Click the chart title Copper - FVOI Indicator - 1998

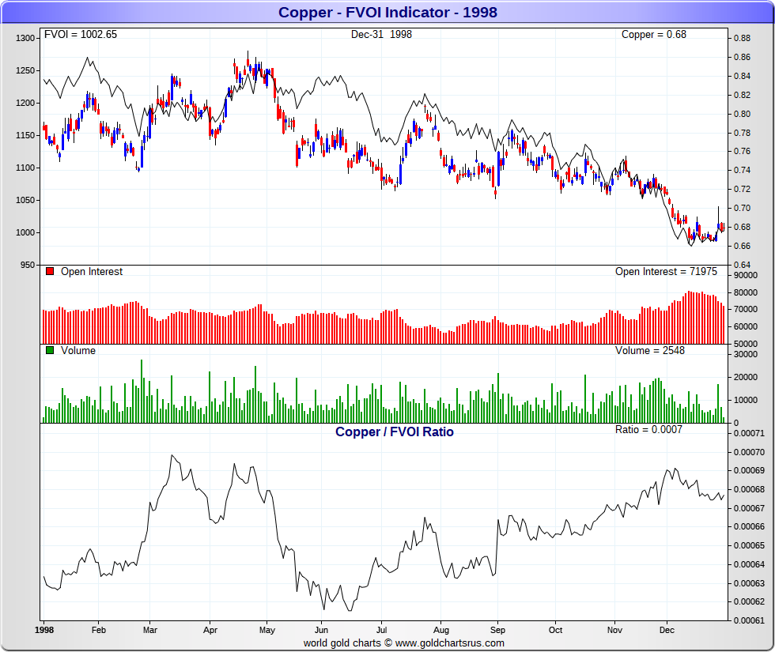click(387, 13)
